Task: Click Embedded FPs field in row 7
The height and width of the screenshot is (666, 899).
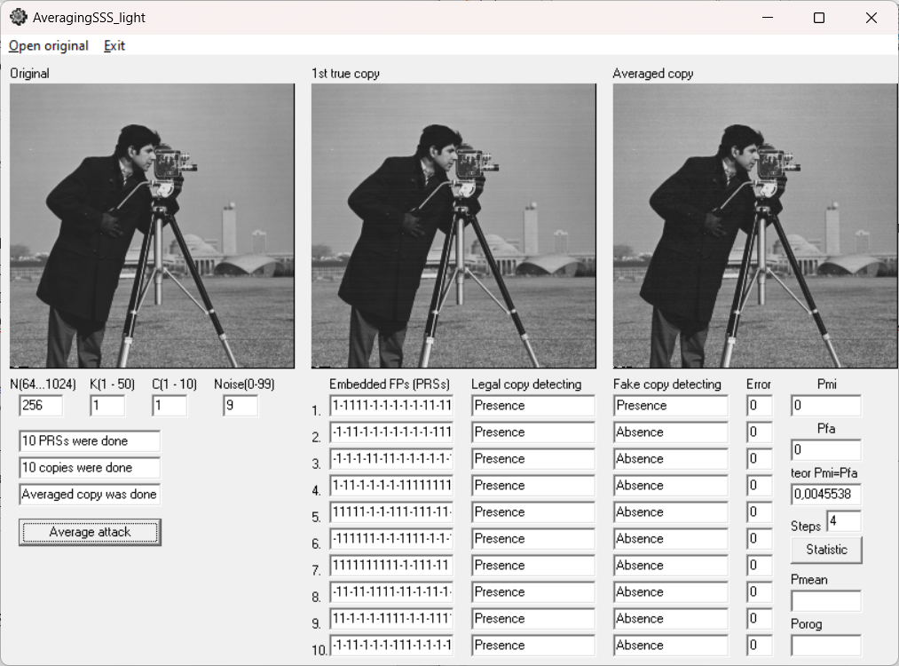Action: (x=391, y=566)
